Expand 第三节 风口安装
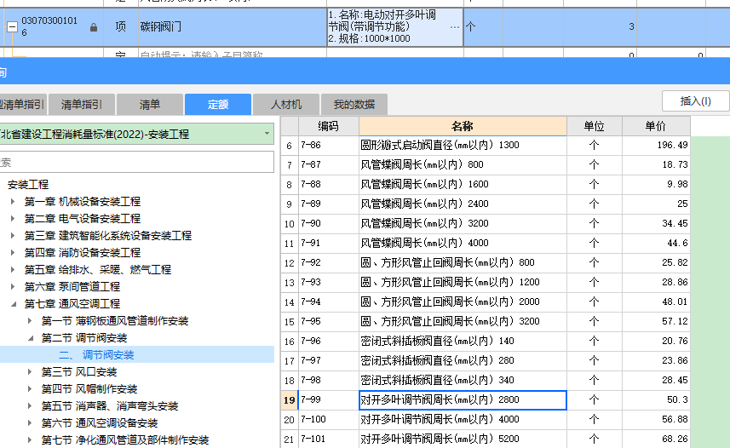Image resolution: width=730 pixels, height=448 pixels. [x=30, y=372]
